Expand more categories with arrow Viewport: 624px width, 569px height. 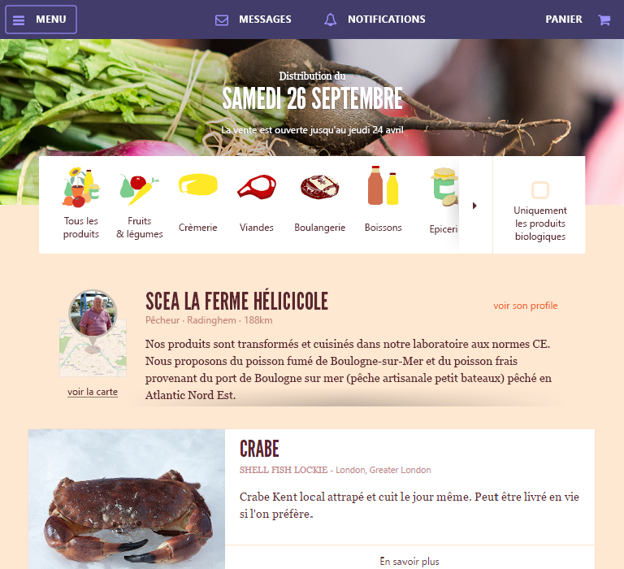point(474,206)
